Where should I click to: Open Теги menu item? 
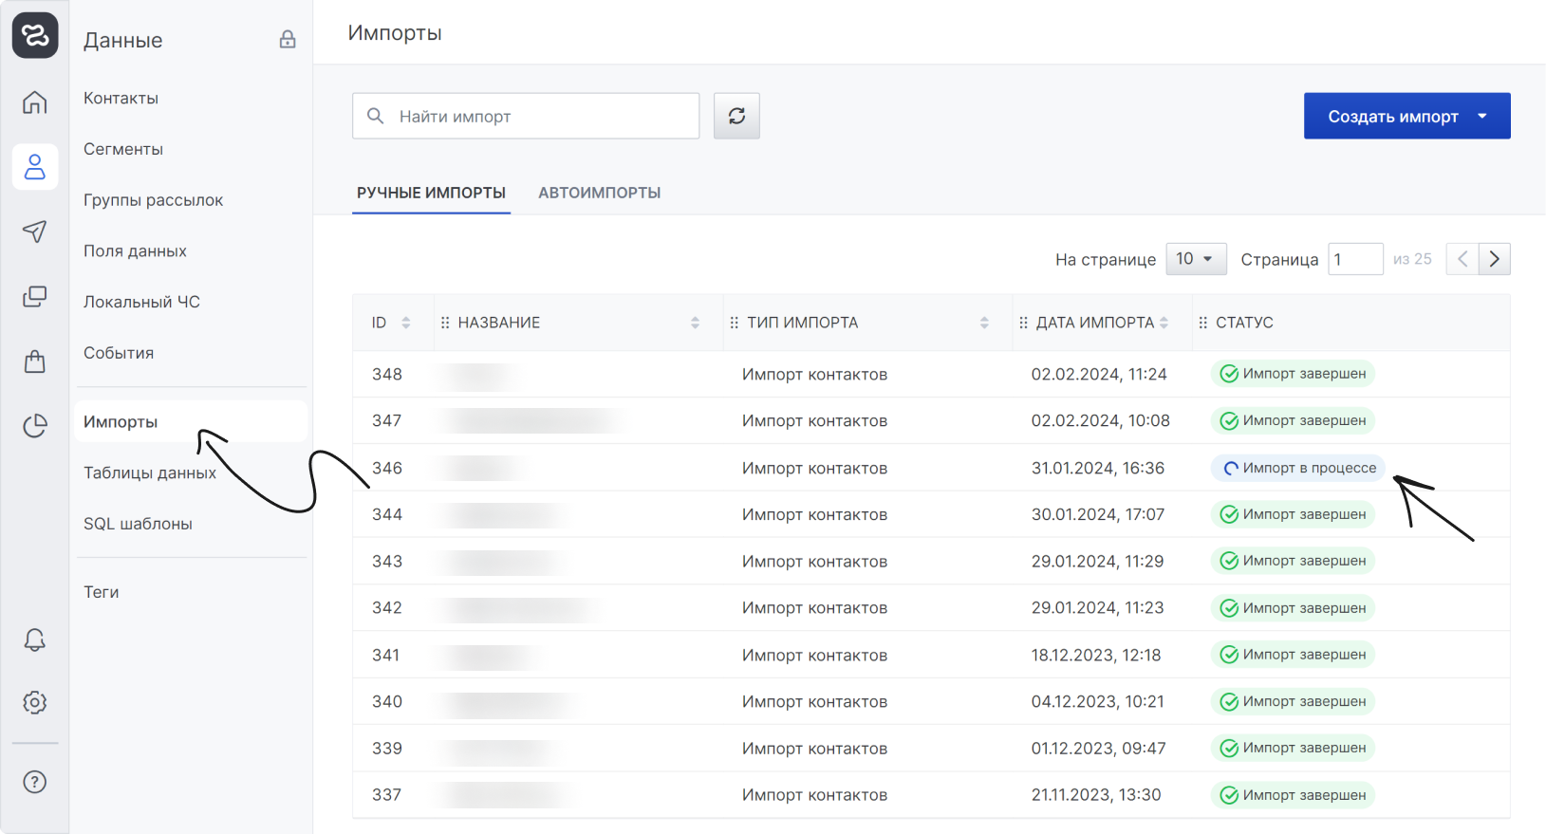[102, 592]
